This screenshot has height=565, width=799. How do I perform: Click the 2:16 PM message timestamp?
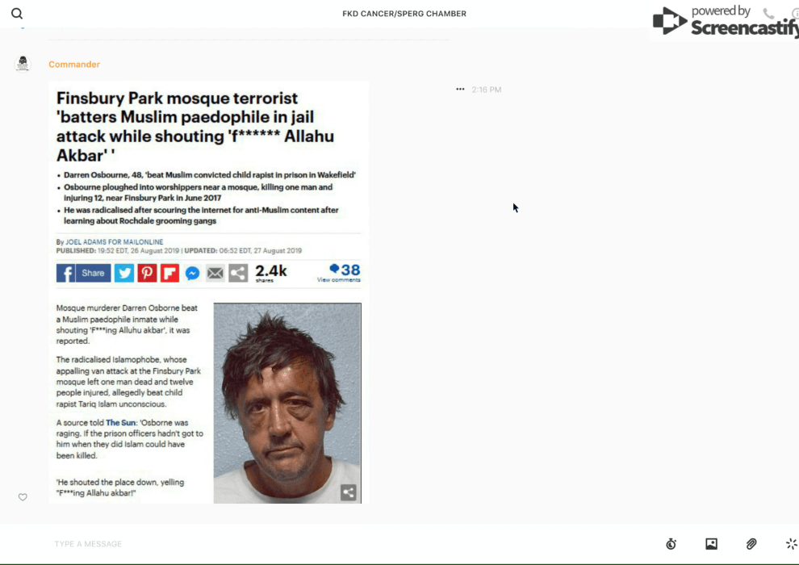click(487, 90)
